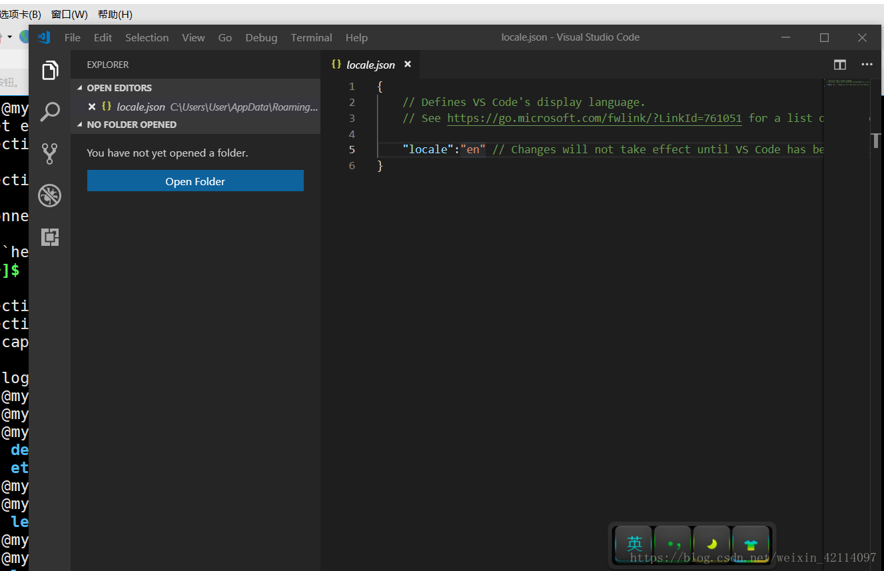Maximize the Visual Studio Code window

[824, 37]
